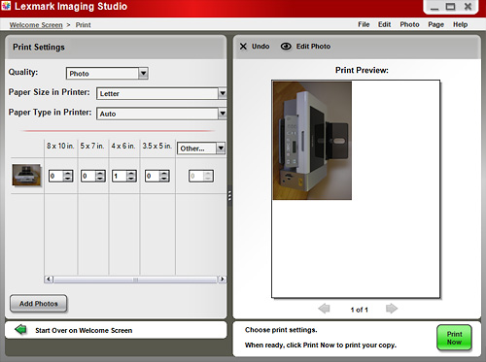
Task: Click the Undo X icon
Action: tap(243, 47)
